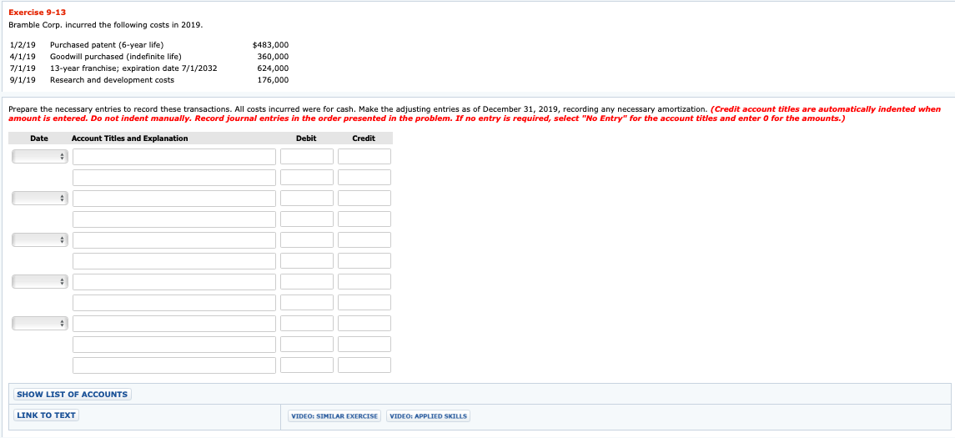Screen dimensions: 955x438
Task: Focus the account title field beside the fifth Date dropdown
Action: [174, 324]
